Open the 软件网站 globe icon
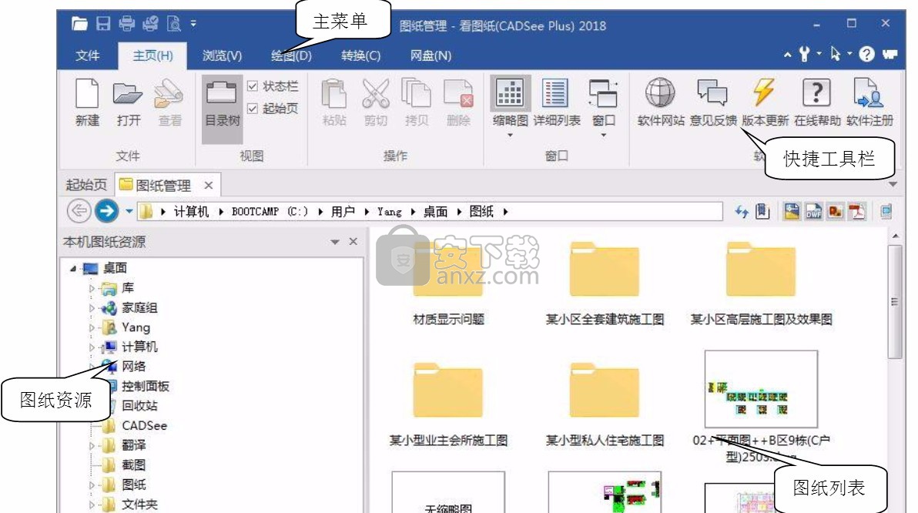The height and width of the screenshot is (513, 918). [x=660, y=93]
